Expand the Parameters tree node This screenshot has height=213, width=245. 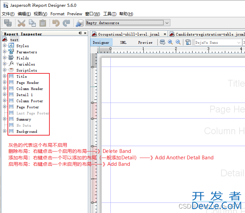4,51
